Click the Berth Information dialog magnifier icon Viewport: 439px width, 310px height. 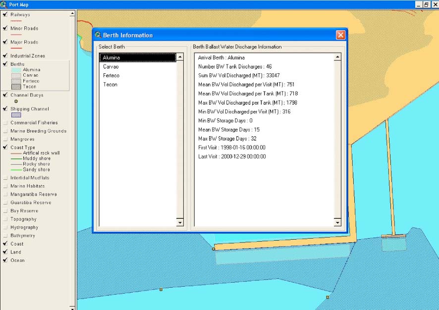click(x=98, y=35)
